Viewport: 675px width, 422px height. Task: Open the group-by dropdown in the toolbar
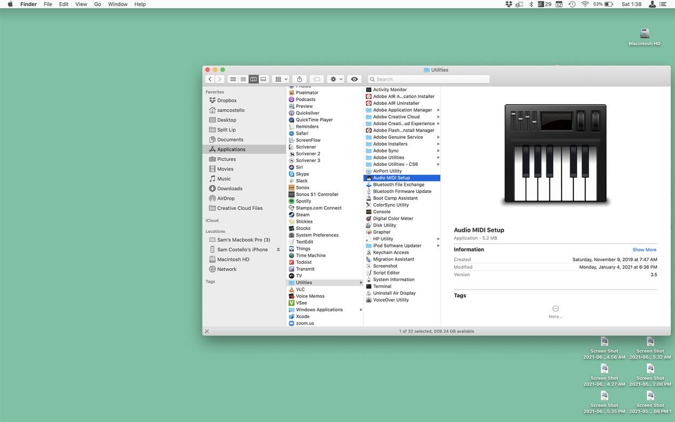281,79
